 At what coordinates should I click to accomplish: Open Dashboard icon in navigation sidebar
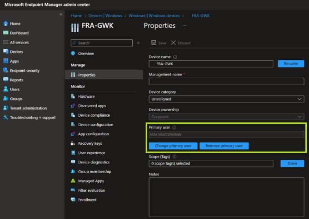tap(5, 33)
